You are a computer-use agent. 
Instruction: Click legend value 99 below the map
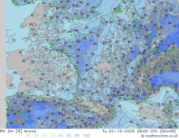click(x=77, y=136)
